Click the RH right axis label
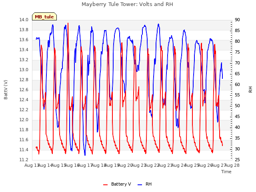The image size is (256, 192). point(250,90)
